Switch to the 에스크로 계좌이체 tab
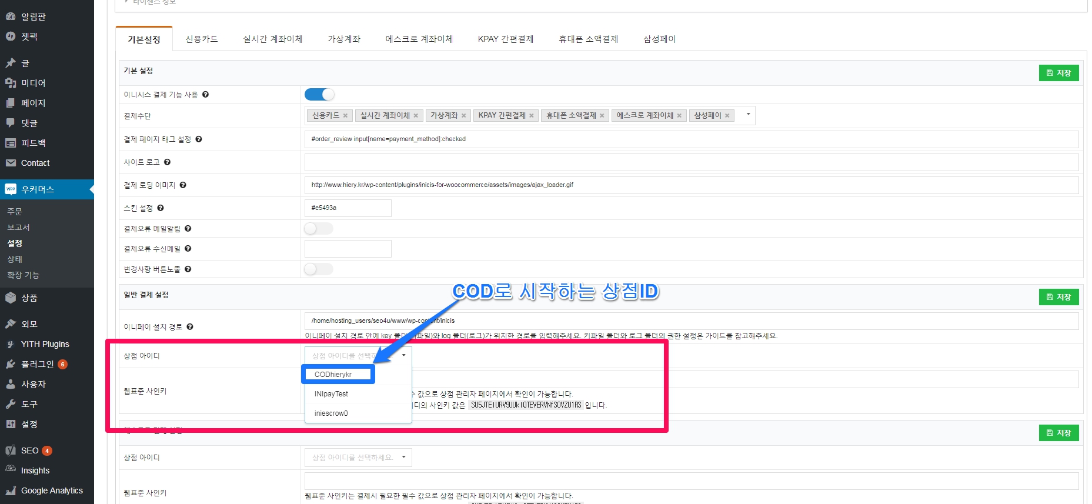 [x=419, y=39]
